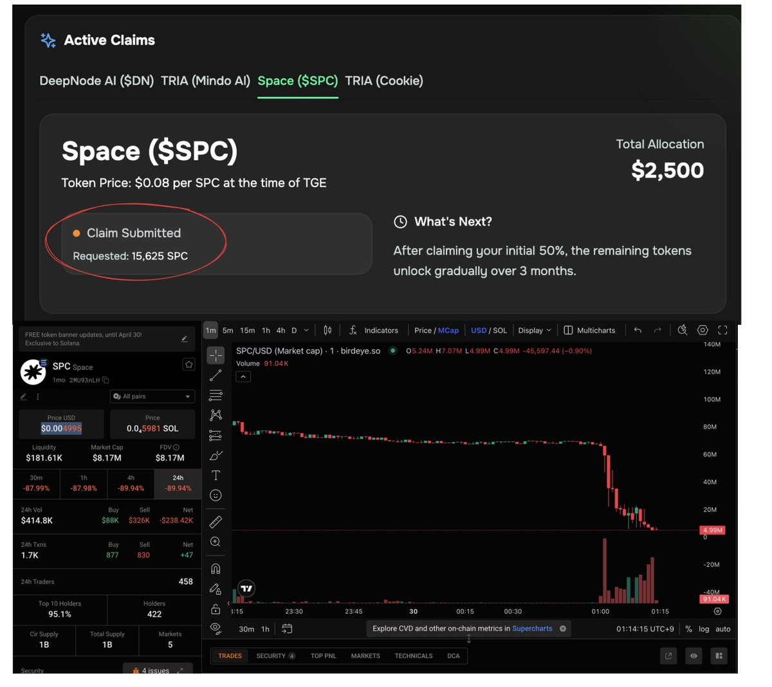Select the ruler measure tool

[x=216, y=522]
